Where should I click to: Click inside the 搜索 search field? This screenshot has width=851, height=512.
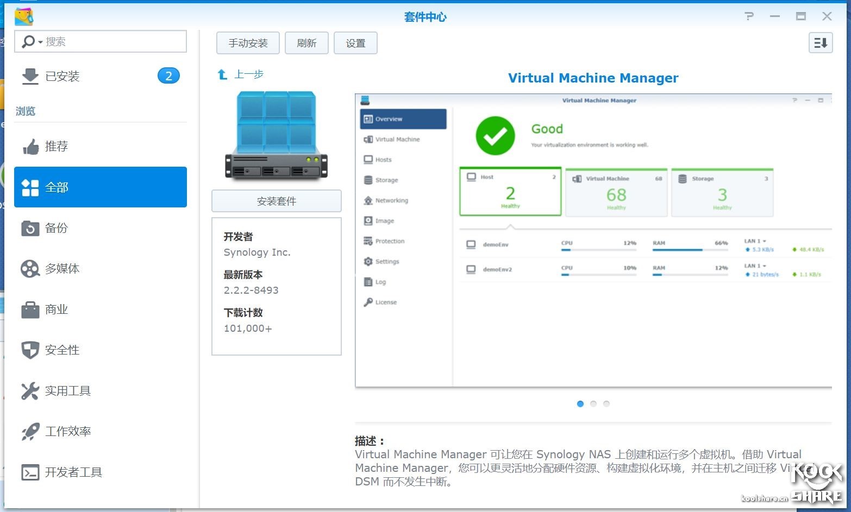click(x=109, y=41)
